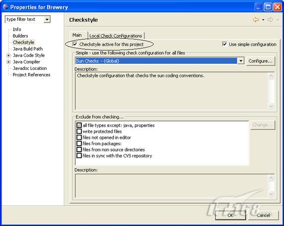Select Java Code Style item
Screen dimensions: 284x226
29,56
